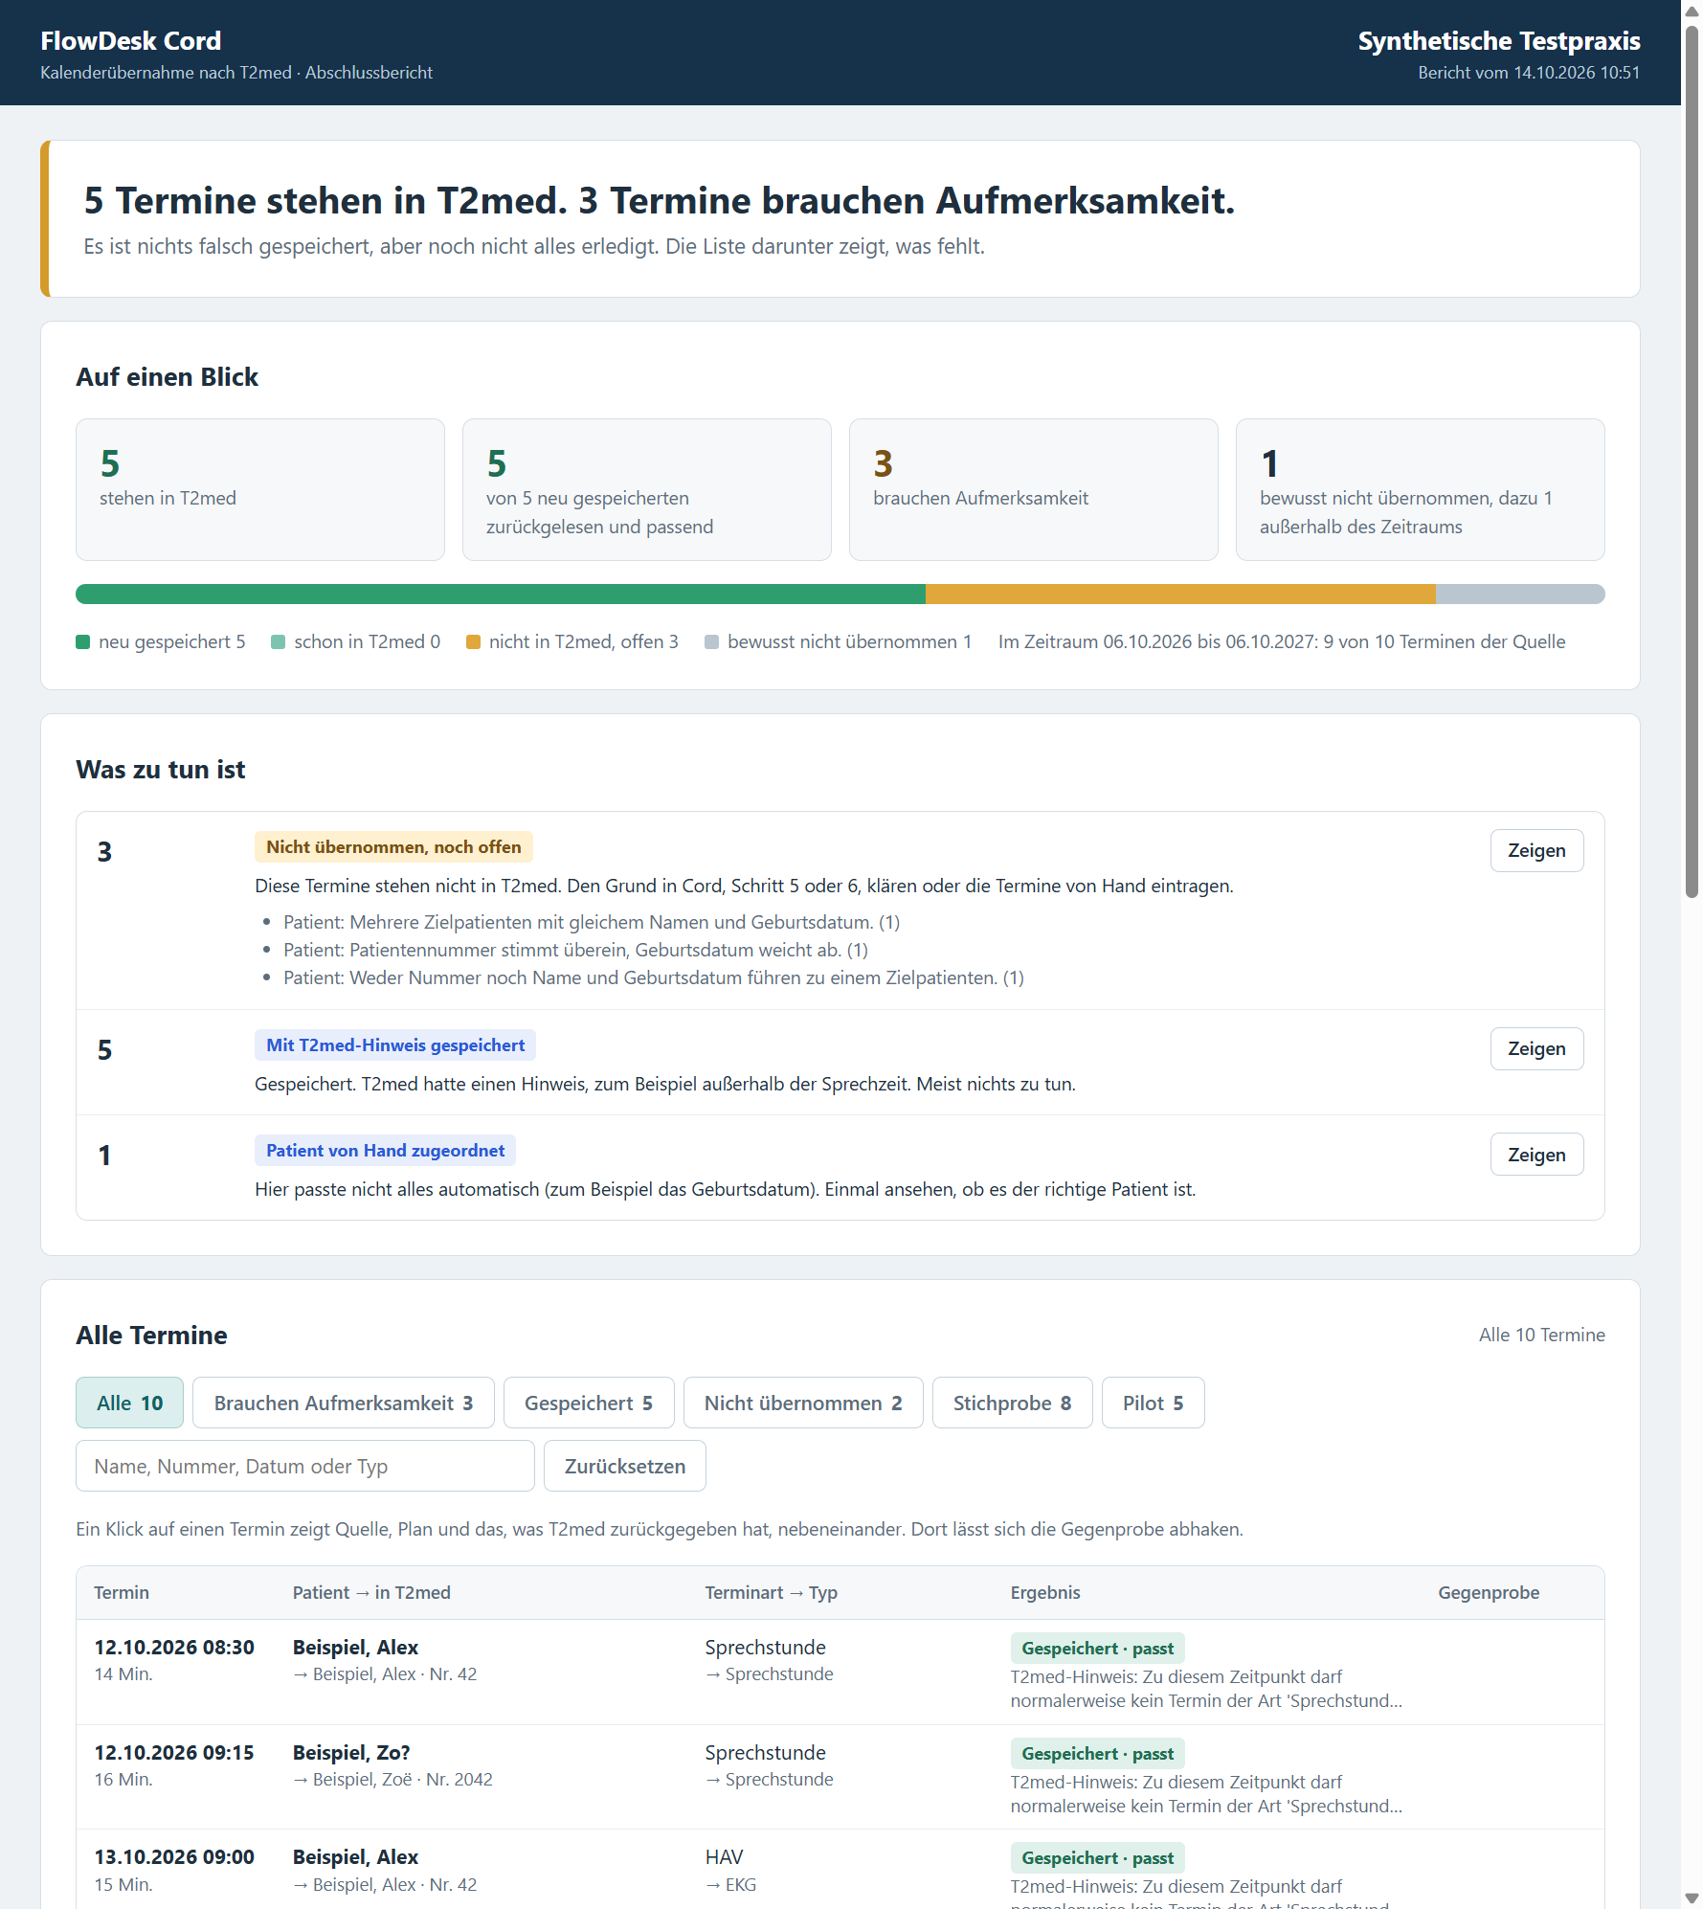Click the '5 stehen in T2med' summary card
Screen dimensions: 1703x1909
(260, 489)
